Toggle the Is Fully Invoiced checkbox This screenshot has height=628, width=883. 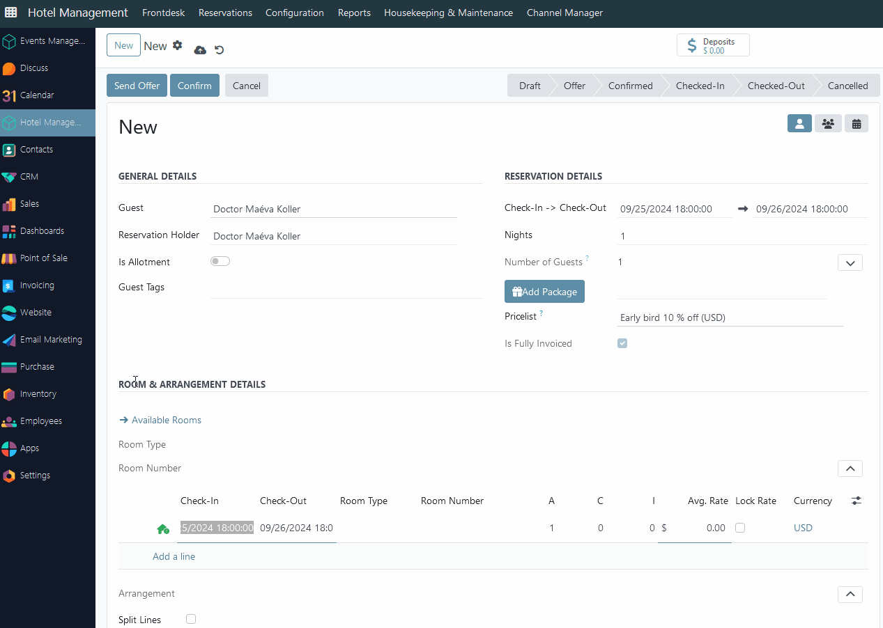(622, 343)
